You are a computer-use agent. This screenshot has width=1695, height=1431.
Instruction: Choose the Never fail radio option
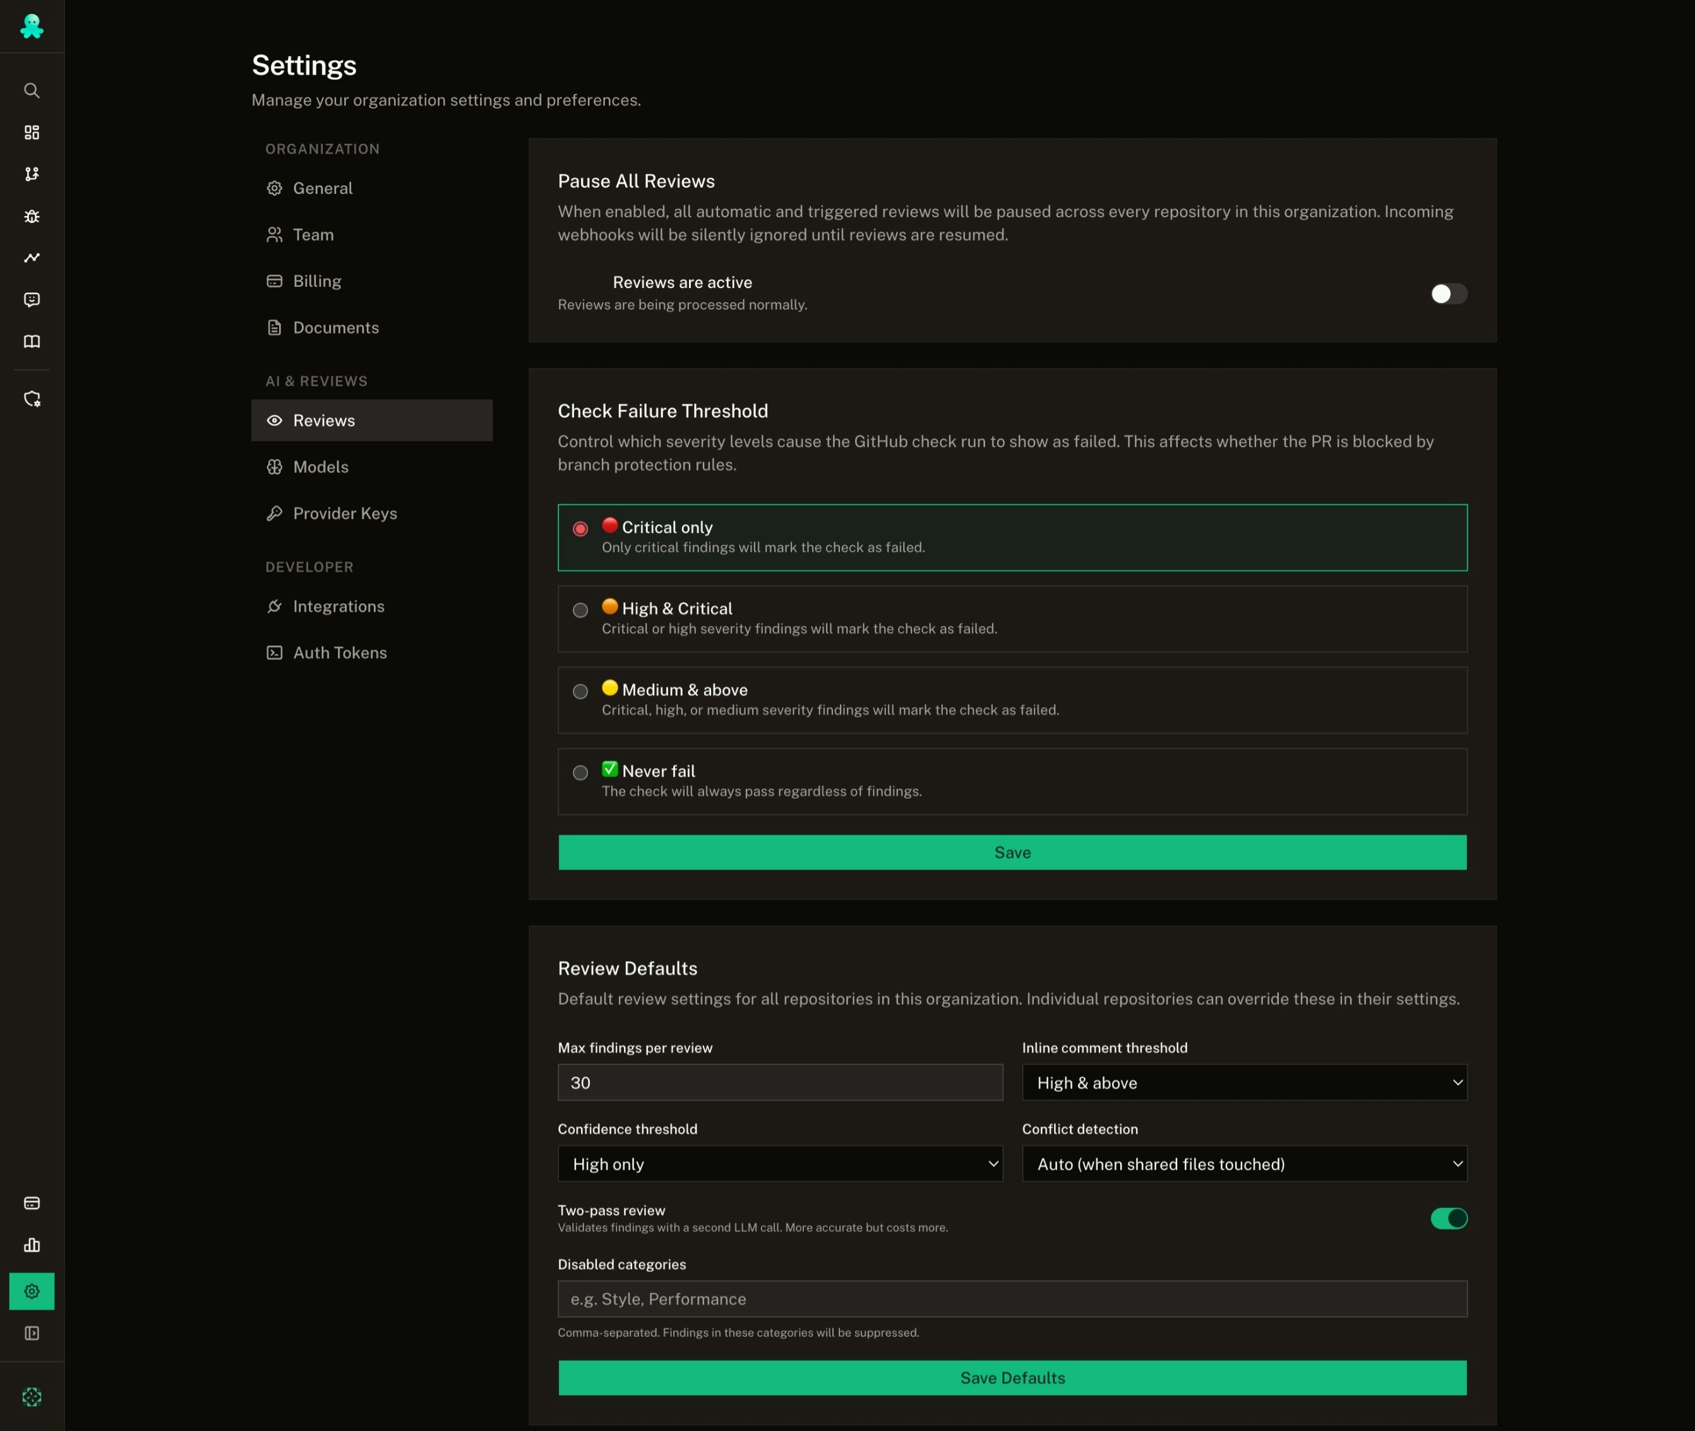pyautogui.click(x=580, y=772)
